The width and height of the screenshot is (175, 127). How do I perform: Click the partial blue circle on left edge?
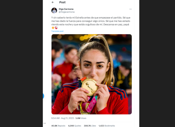(x=43, y=96)
